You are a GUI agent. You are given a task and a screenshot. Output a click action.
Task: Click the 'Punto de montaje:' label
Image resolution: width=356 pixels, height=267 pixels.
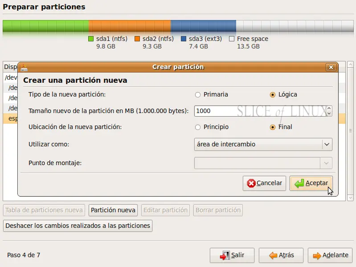55,163
